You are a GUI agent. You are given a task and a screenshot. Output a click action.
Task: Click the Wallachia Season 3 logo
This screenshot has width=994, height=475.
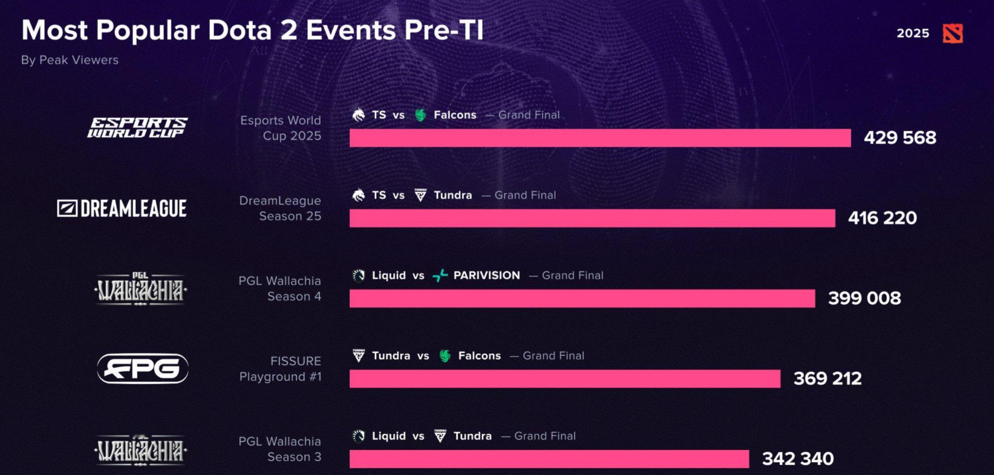[141, 450]
